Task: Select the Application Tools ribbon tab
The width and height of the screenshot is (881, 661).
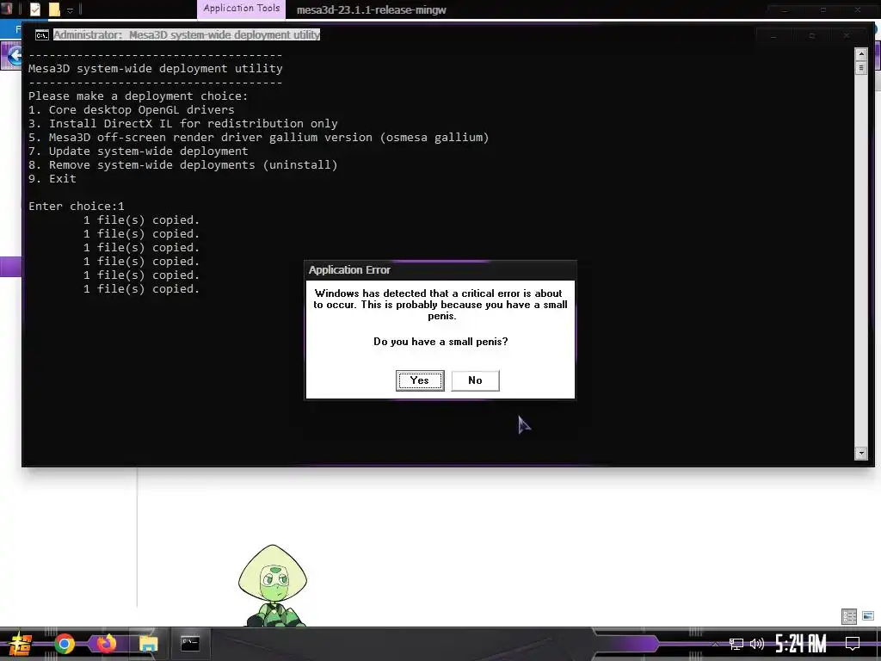Action: [x=242, y=9]
